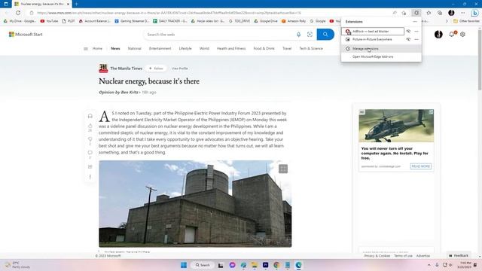The width and height of the screenshot is (482, 271).
Task: Open weather widget in taskbar
Action: point(17,265)
